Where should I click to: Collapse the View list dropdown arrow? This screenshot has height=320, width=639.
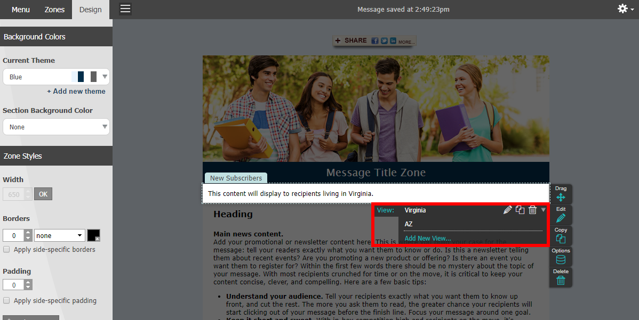pos(543,210)
